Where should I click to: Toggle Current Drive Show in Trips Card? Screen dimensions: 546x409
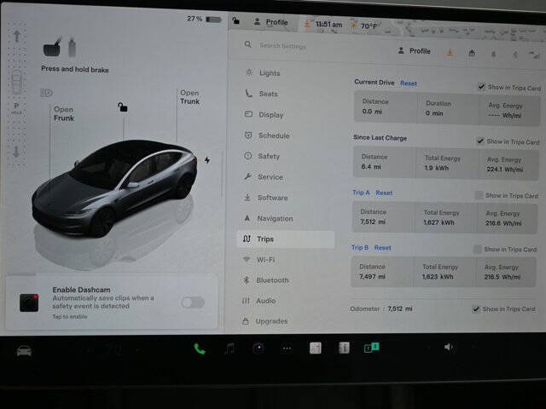[481, 87]
